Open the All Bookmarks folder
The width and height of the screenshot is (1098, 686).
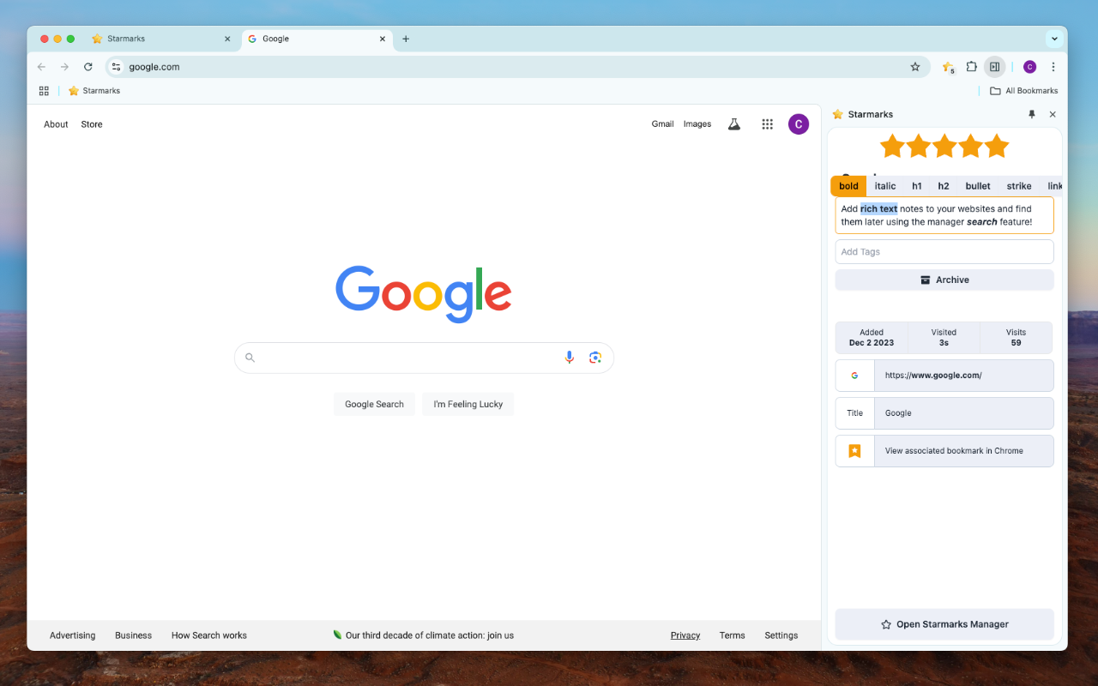click(1023, 91)
